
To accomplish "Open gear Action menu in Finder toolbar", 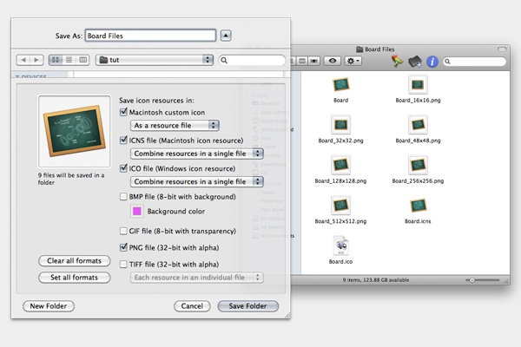I will [x=353, y=61].
